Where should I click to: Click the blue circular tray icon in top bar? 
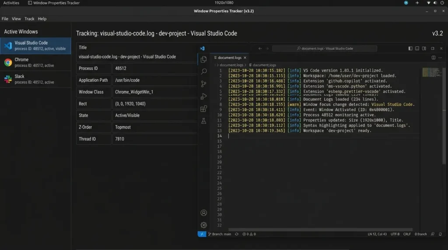(x=406, y=3)
